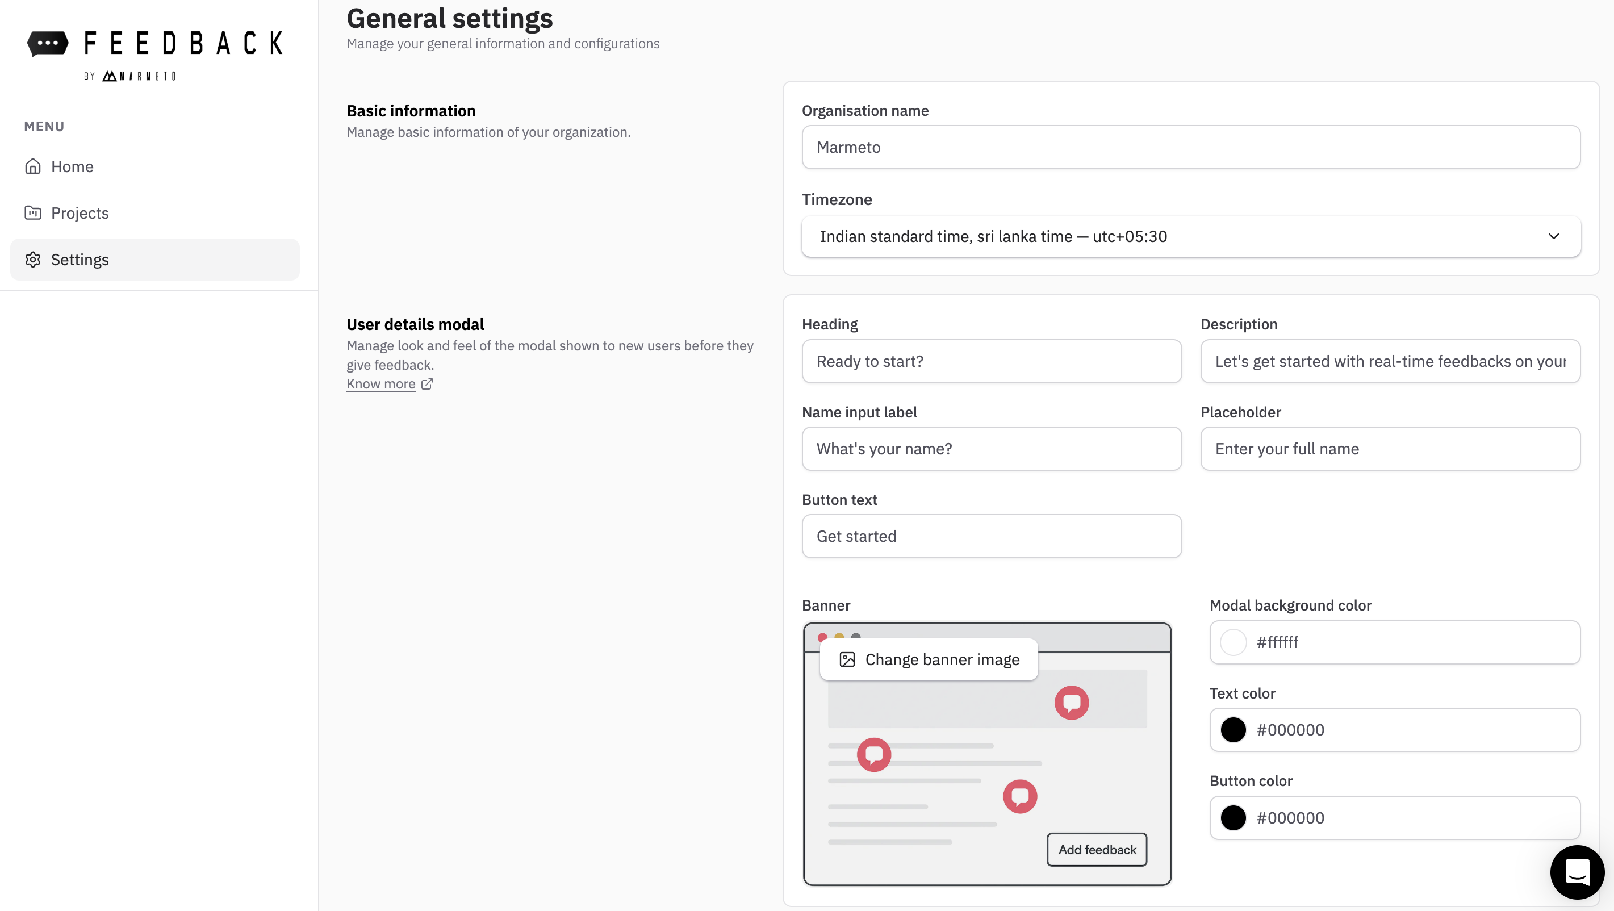The height and width of the screenshot is (911, 1614).
Task: Click the Home house icon in sidebar
Action: point(32,166)
